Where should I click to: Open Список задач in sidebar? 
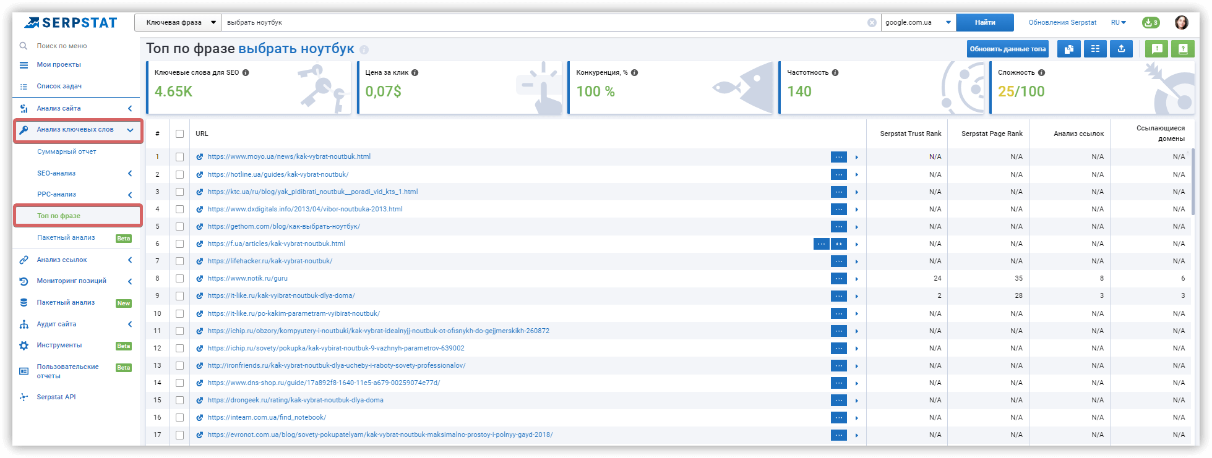tap(59, 87)
